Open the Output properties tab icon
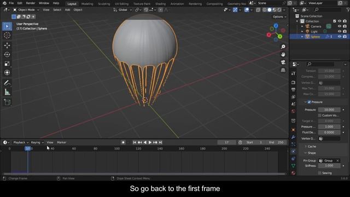Viewport: 350px width, 197px height. pyautogui.click(x=293, y=90)
